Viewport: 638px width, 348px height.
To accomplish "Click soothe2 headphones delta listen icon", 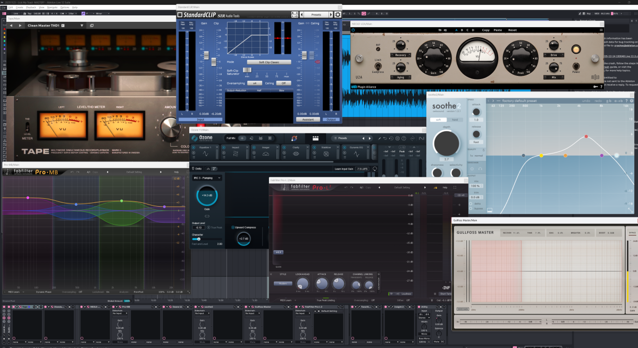I will [480, 168].
